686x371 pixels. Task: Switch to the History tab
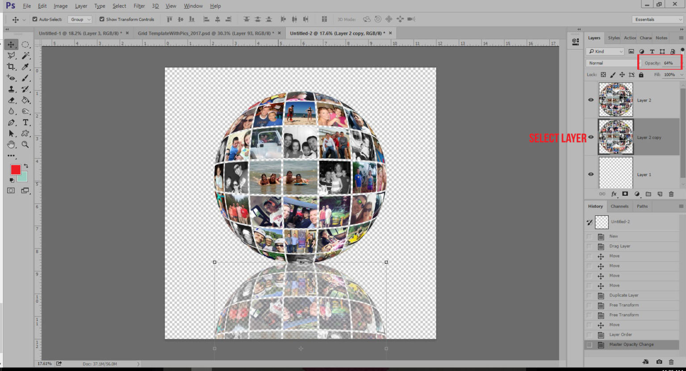[x=595, y=206]
